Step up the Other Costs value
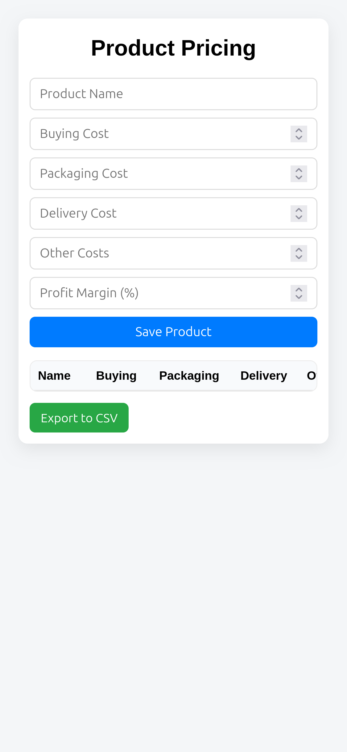The width and height of the screenshot is (347, 752). click(299, 250)
